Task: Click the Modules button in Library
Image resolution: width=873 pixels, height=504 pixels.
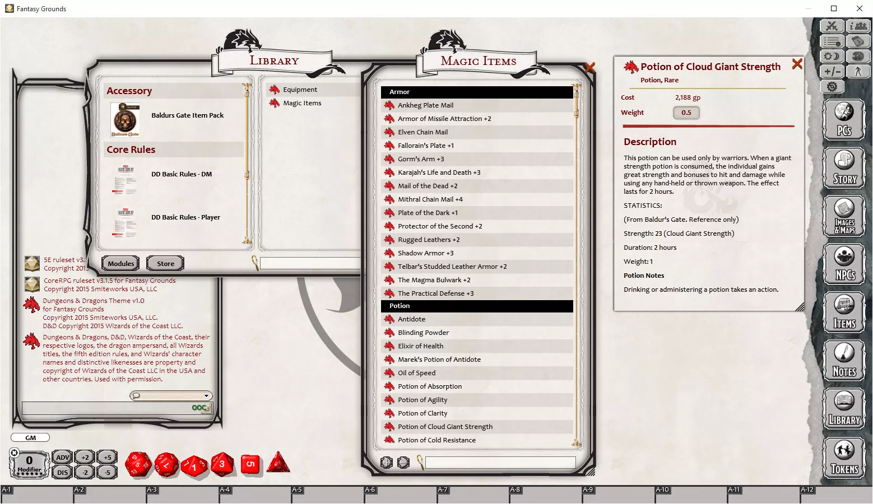Action: (121, 264)
